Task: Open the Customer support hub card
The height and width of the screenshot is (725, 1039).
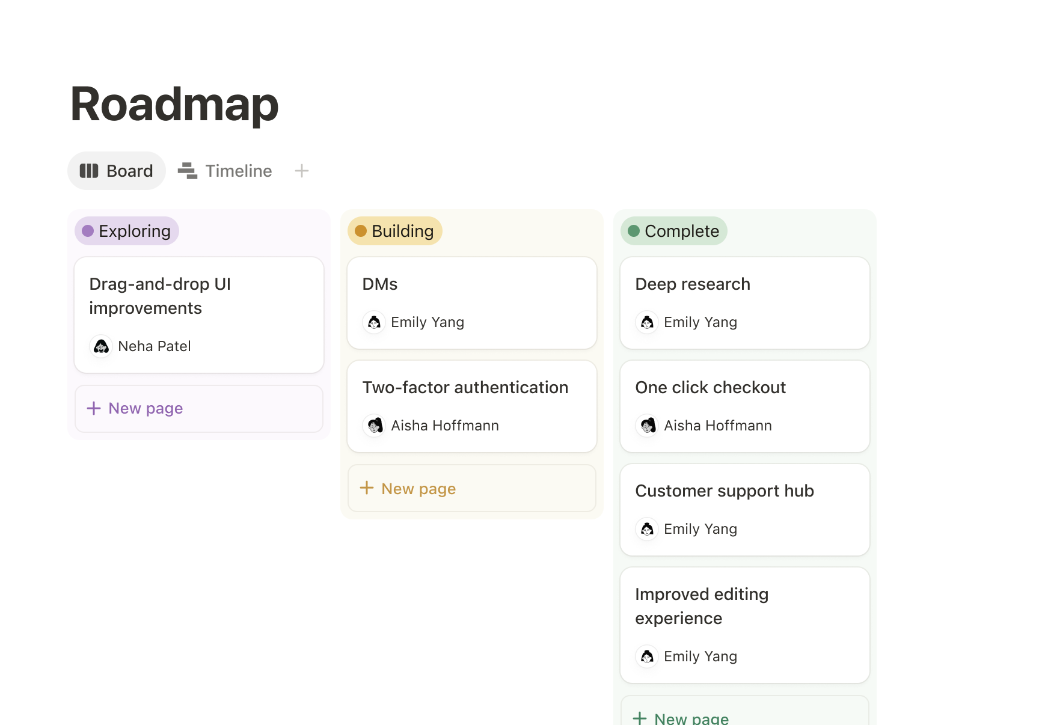Action: pyautogui.click(x=724, y=491)
